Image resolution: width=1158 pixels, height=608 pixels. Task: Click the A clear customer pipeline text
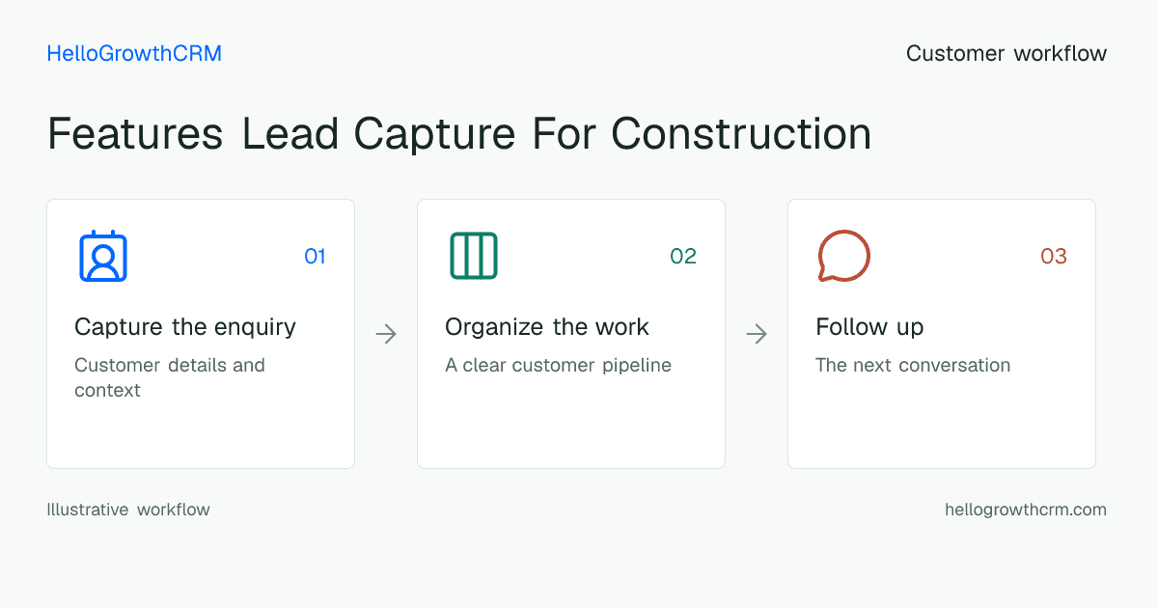pos(558,366)
